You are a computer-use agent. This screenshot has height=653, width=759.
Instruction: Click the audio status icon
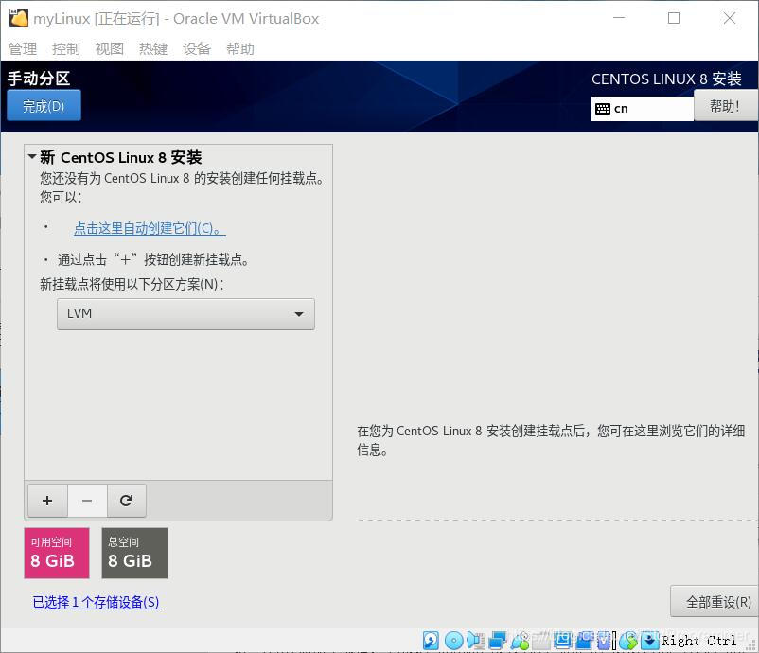(476, 641)
